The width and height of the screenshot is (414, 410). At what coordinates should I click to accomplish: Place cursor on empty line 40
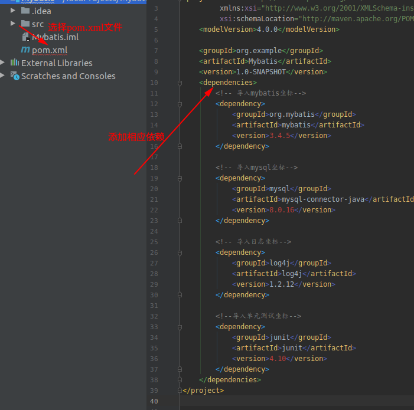pos(296,401)
